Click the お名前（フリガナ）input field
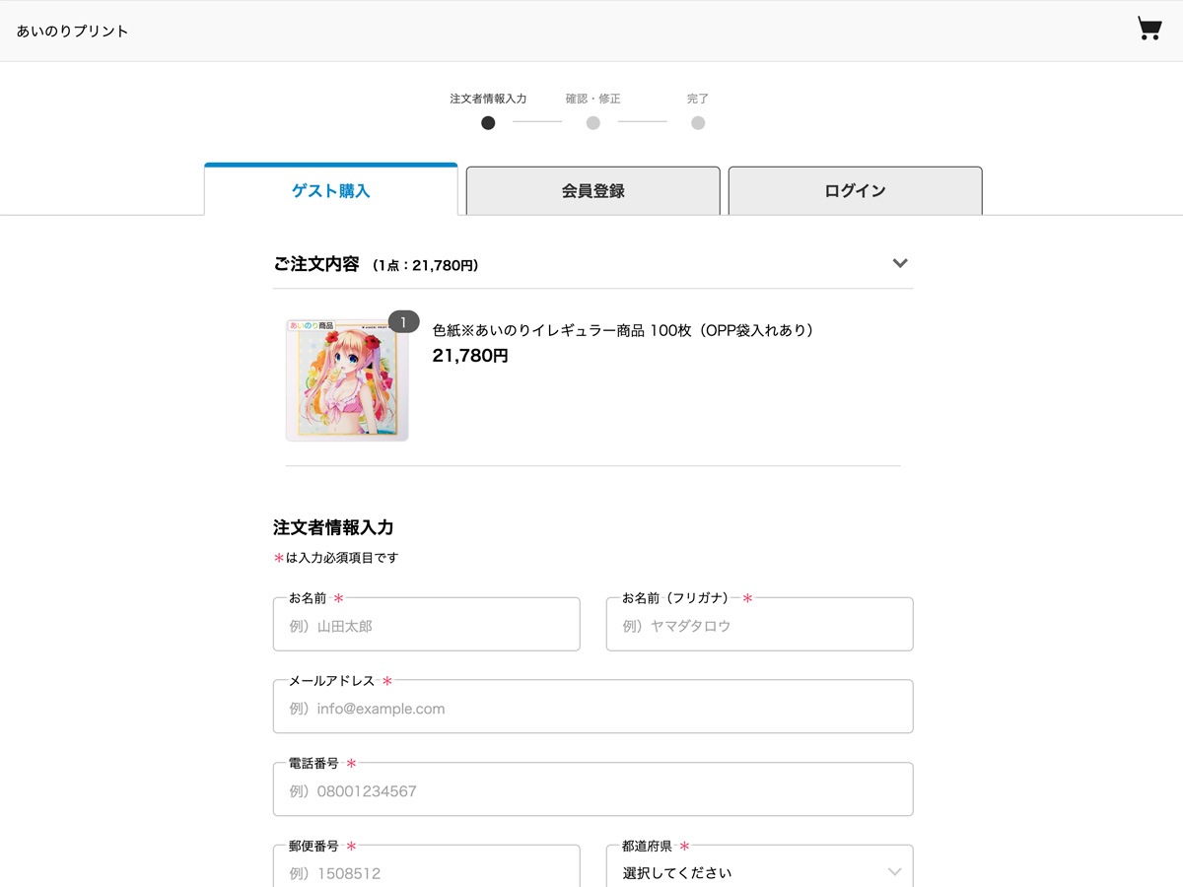The height and width of the screenshot is (887, 1183). click(759, 624)
